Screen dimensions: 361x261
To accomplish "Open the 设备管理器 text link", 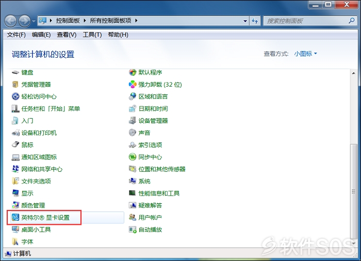I will [x=153, y=121].
